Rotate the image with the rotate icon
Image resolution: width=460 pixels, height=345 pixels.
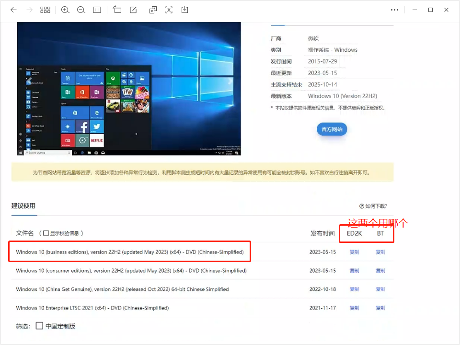[117, 10]
